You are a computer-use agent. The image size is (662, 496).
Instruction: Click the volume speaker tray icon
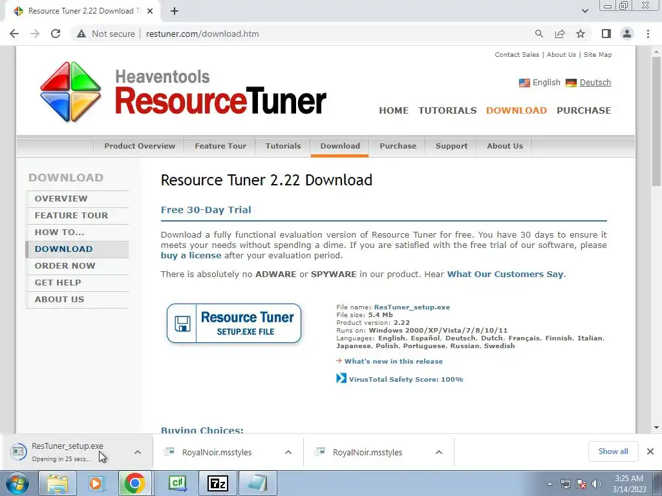click(x=597, y=484)
